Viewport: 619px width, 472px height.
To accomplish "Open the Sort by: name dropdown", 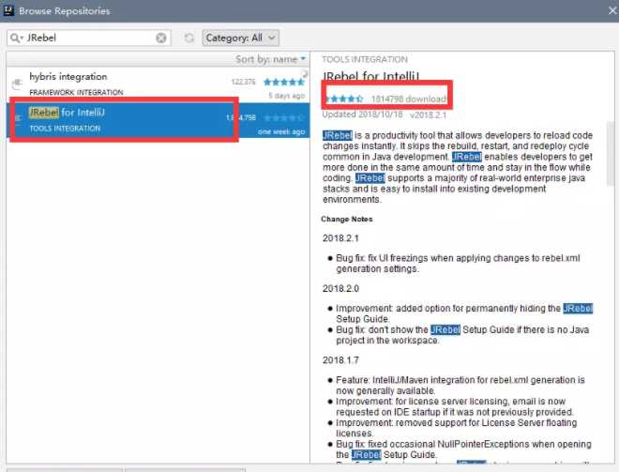I will click(270, 59).
